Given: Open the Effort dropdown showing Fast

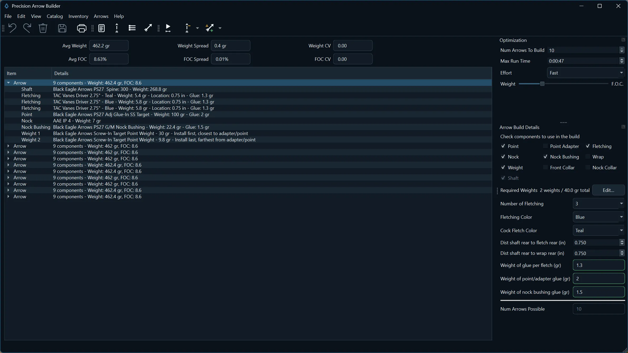Looking at the screenshot, I should point(586,73).
